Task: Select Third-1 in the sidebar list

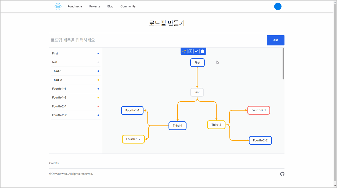Action: point(57,71)
